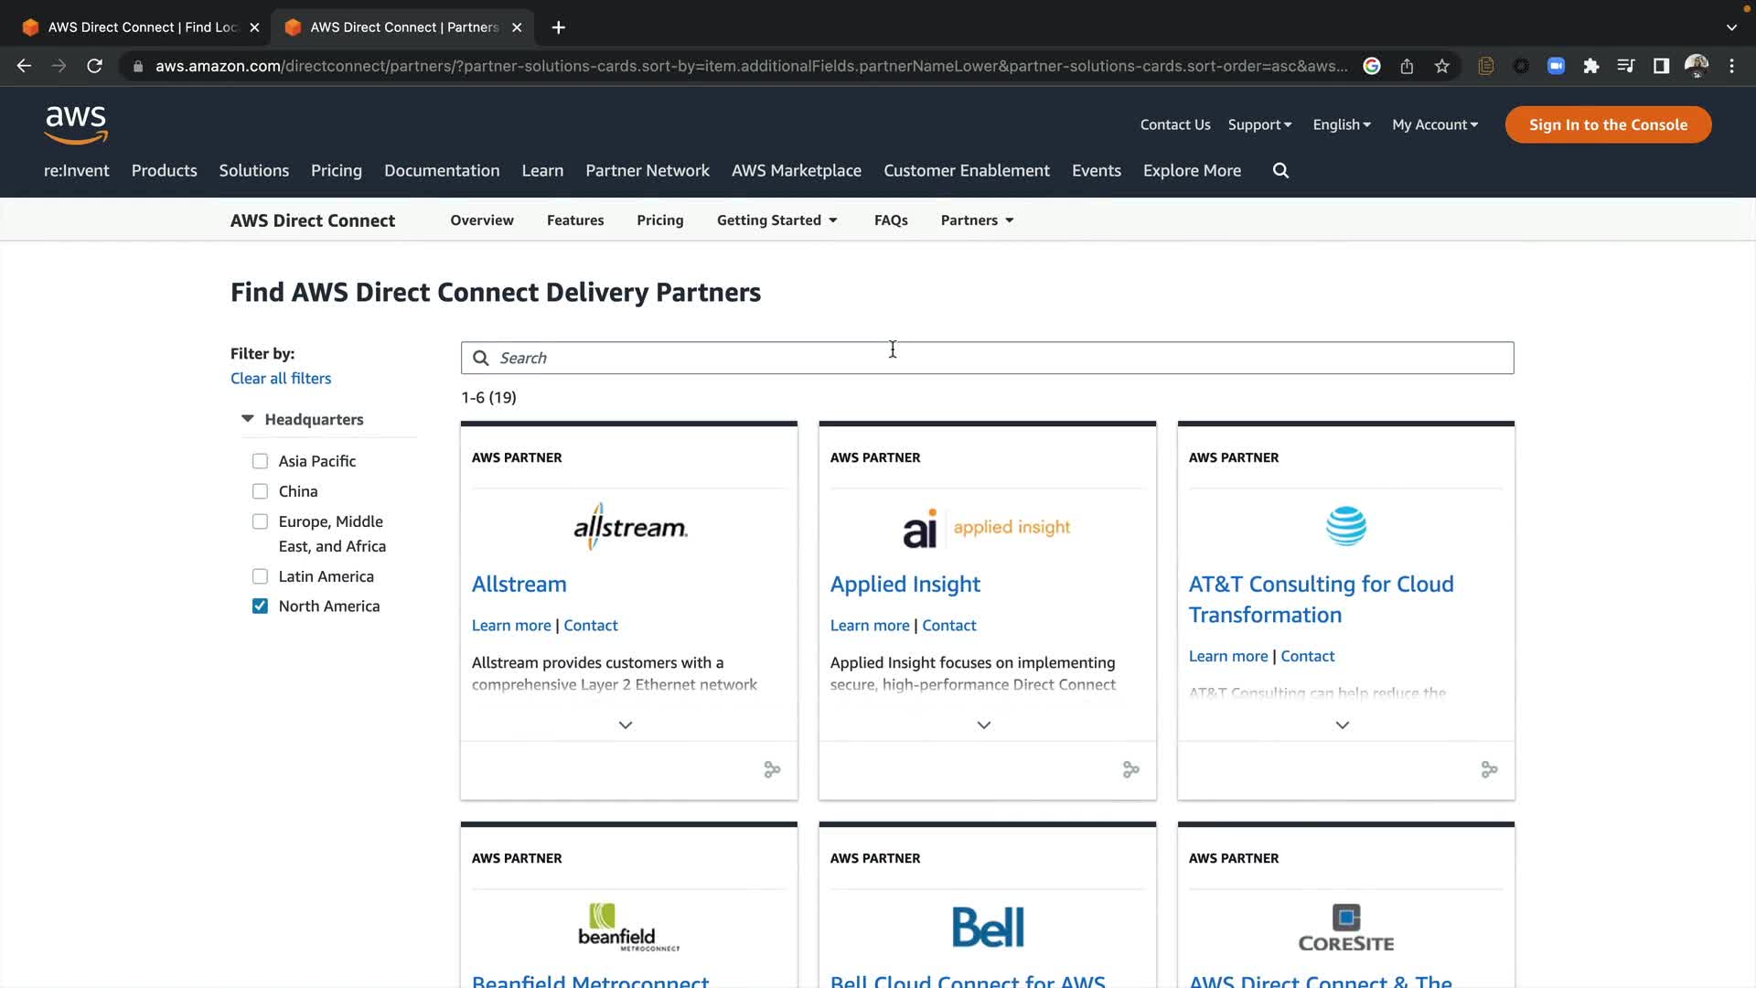Viewport: 1756px width, 988px height.
Task: Click the share icon on Allstream card
Action: pos(772,769)
